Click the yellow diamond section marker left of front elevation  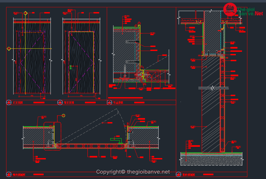coord(9,49)
